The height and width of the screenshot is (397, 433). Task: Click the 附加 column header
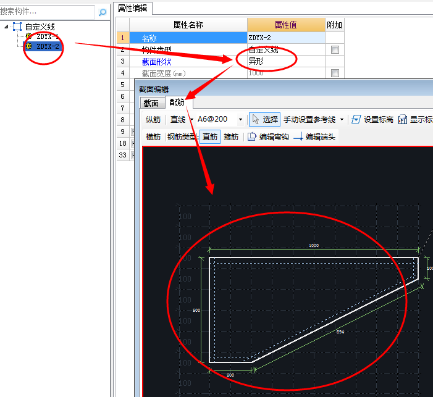click(x=334, y=25)
